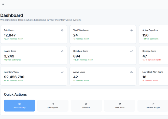The image size is (168, 119).
Task: Select the Issue Items quick action label
Action: pyautogui.click(x=120, y=108)
